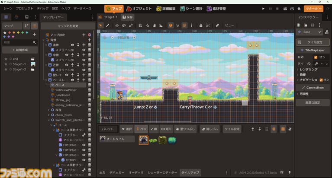
Task: Click the yellow diamond color tag
Action: point(18,32)
